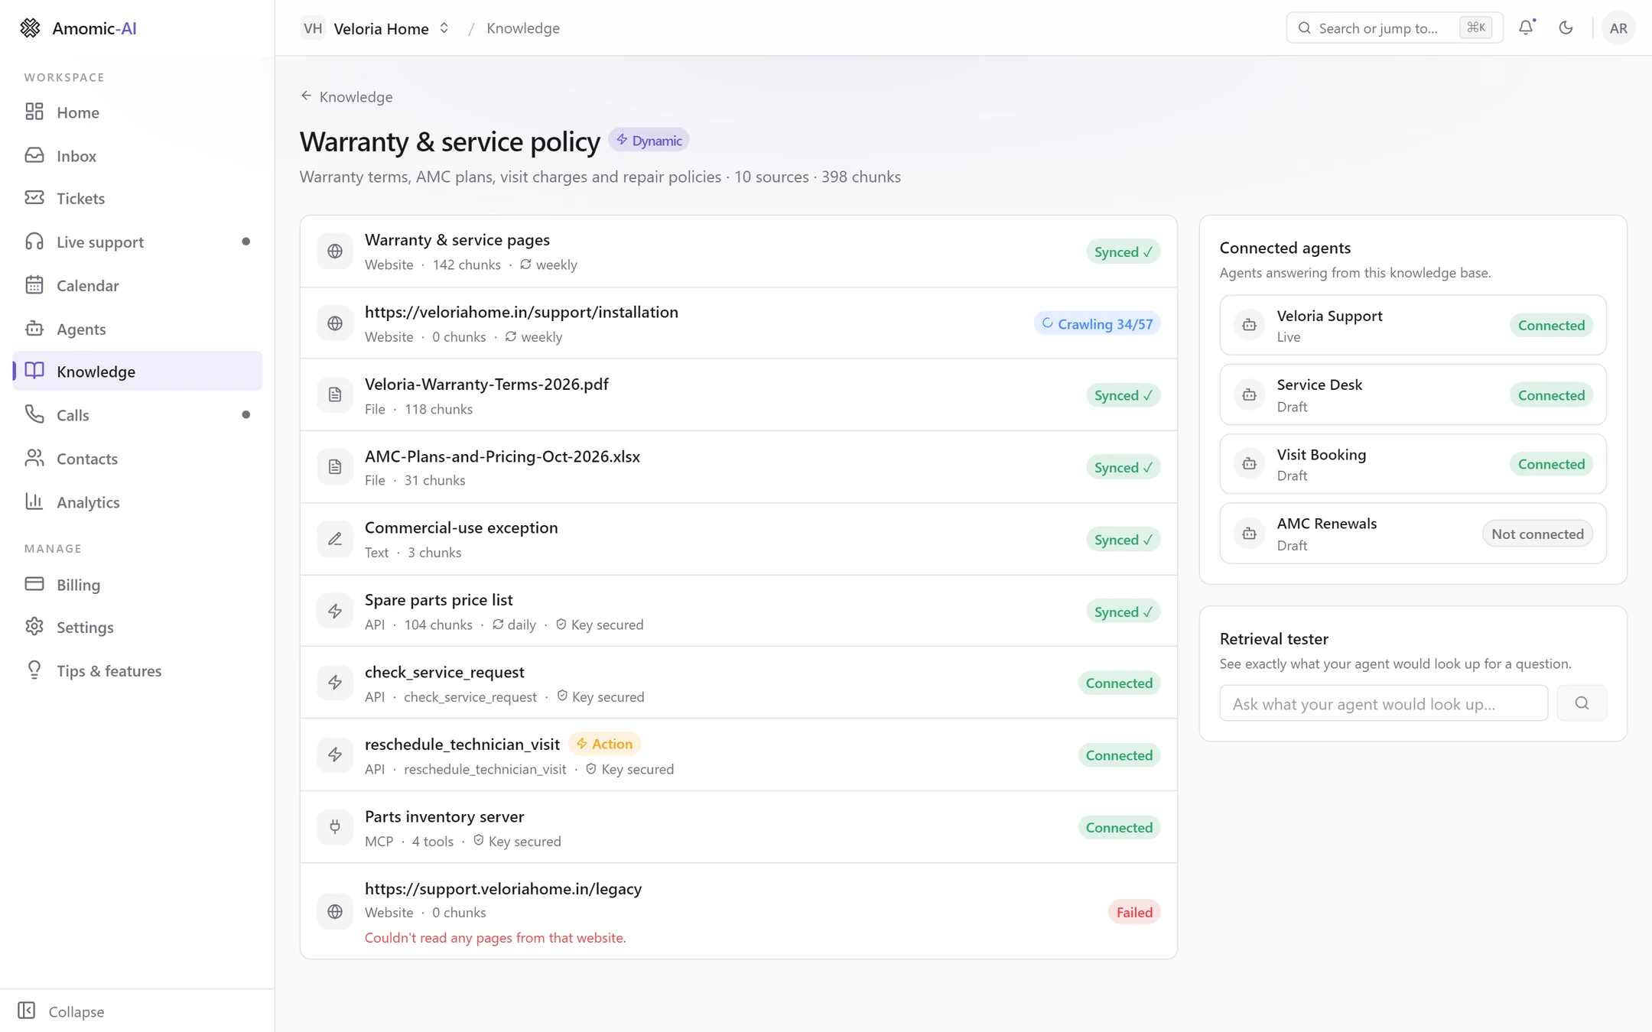Click the file icon for AMC-Plans-and-Pricing-Oct-2026.xlsx
Image resolution: width=1652 pixels, height=1032 pixels.
click(x=335, y=467)
